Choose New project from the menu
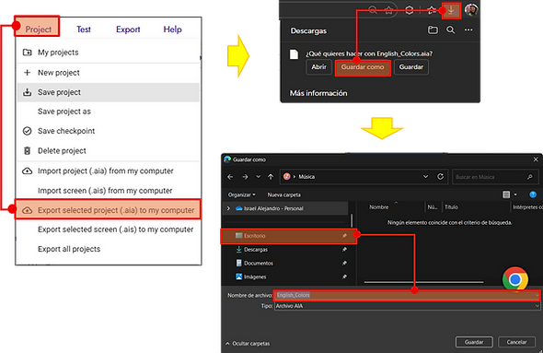The height and width of the screenshot is (353, 543). (109, 73)
